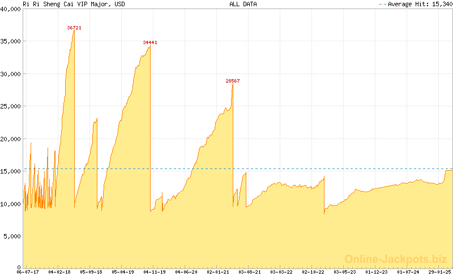The image size is (453, 277).
Task: Click the 5,000 y-axis label
Action: [x=12, y=236]
